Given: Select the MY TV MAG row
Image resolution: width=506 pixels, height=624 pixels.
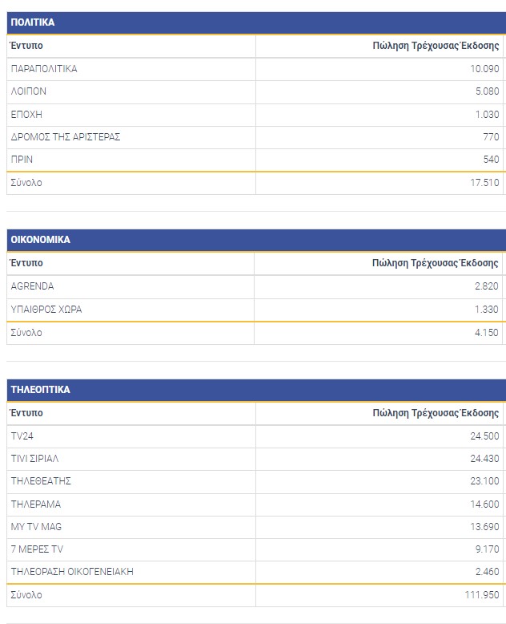Looking at the screenshot, I should click(x=36, y=527).
